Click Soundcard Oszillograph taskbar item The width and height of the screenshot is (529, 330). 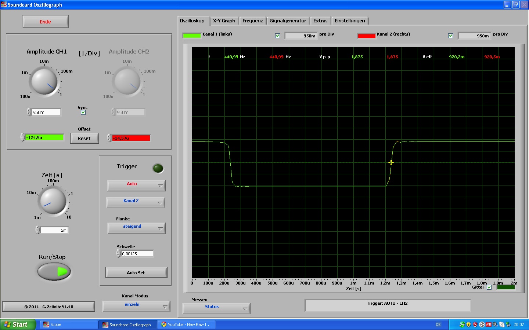[127, 324]
